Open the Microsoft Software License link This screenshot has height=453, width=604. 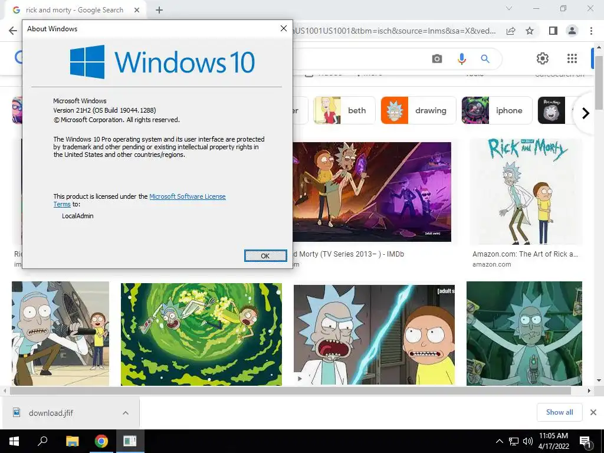pyautogui.click(x=187, y=196)
